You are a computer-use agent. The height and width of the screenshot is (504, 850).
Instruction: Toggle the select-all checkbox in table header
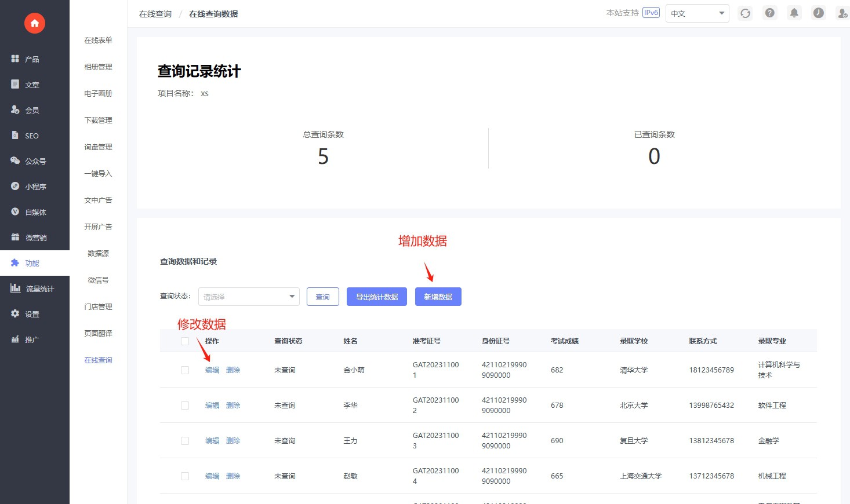(185, 341)
